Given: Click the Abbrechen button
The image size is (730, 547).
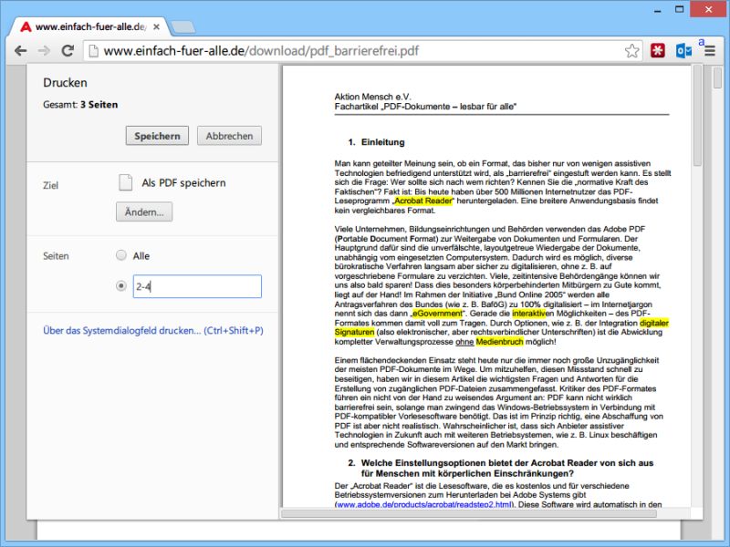Looking at the screenshot, I should [x=230, y=136].
